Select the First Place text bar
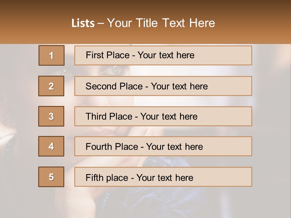Screen dimensions: 291x218 [x=163, y=55]
